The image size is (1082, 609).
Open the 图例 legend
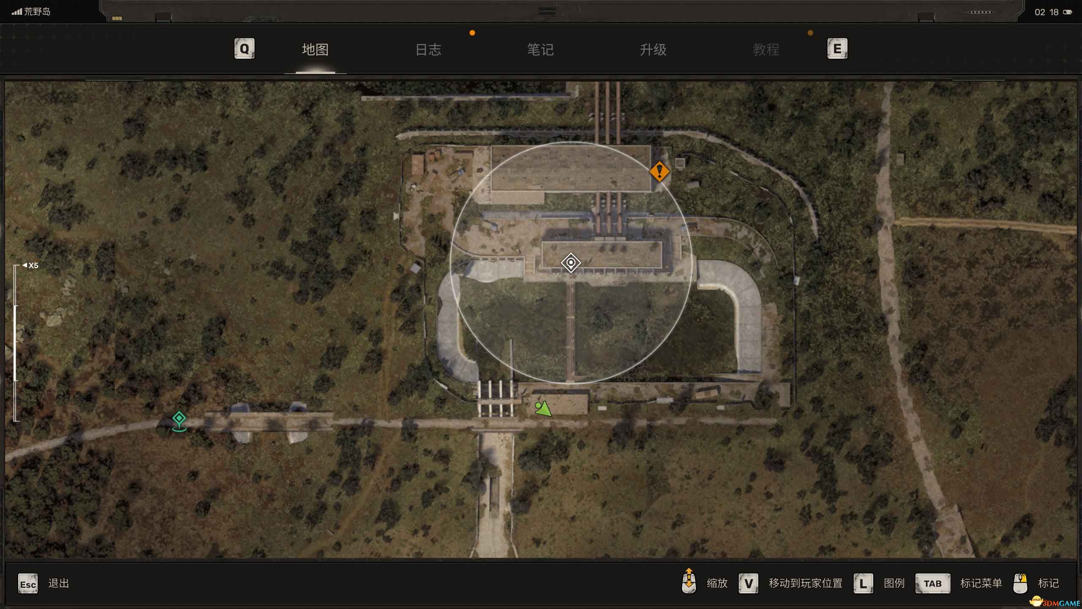(x=894, y=583)
